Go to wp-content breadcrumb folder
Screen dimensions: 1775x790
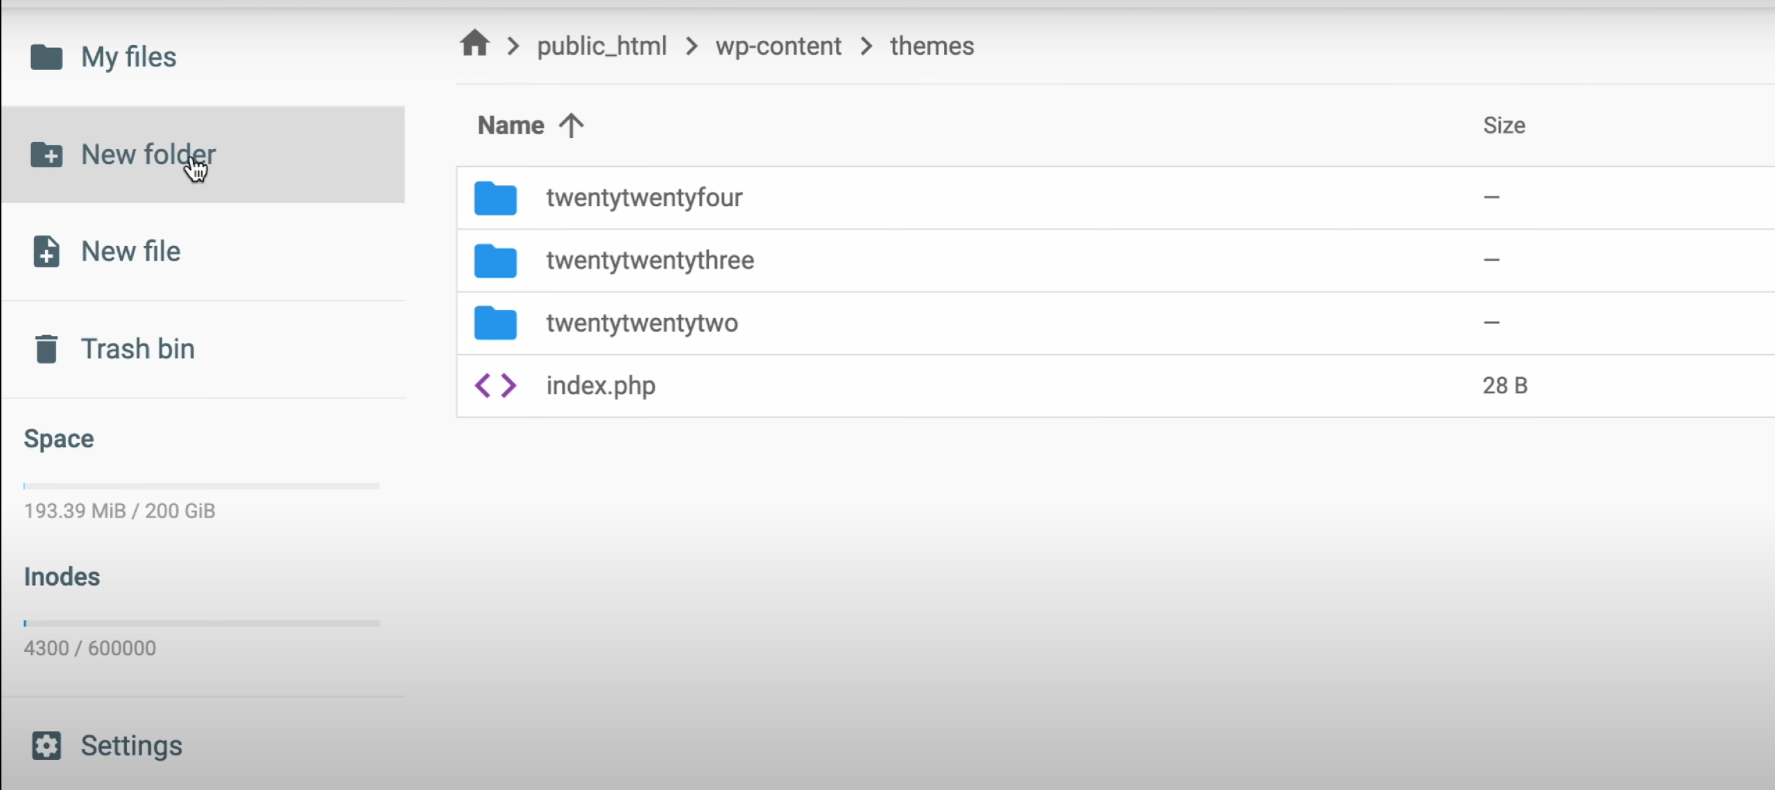tap(778, 46)
